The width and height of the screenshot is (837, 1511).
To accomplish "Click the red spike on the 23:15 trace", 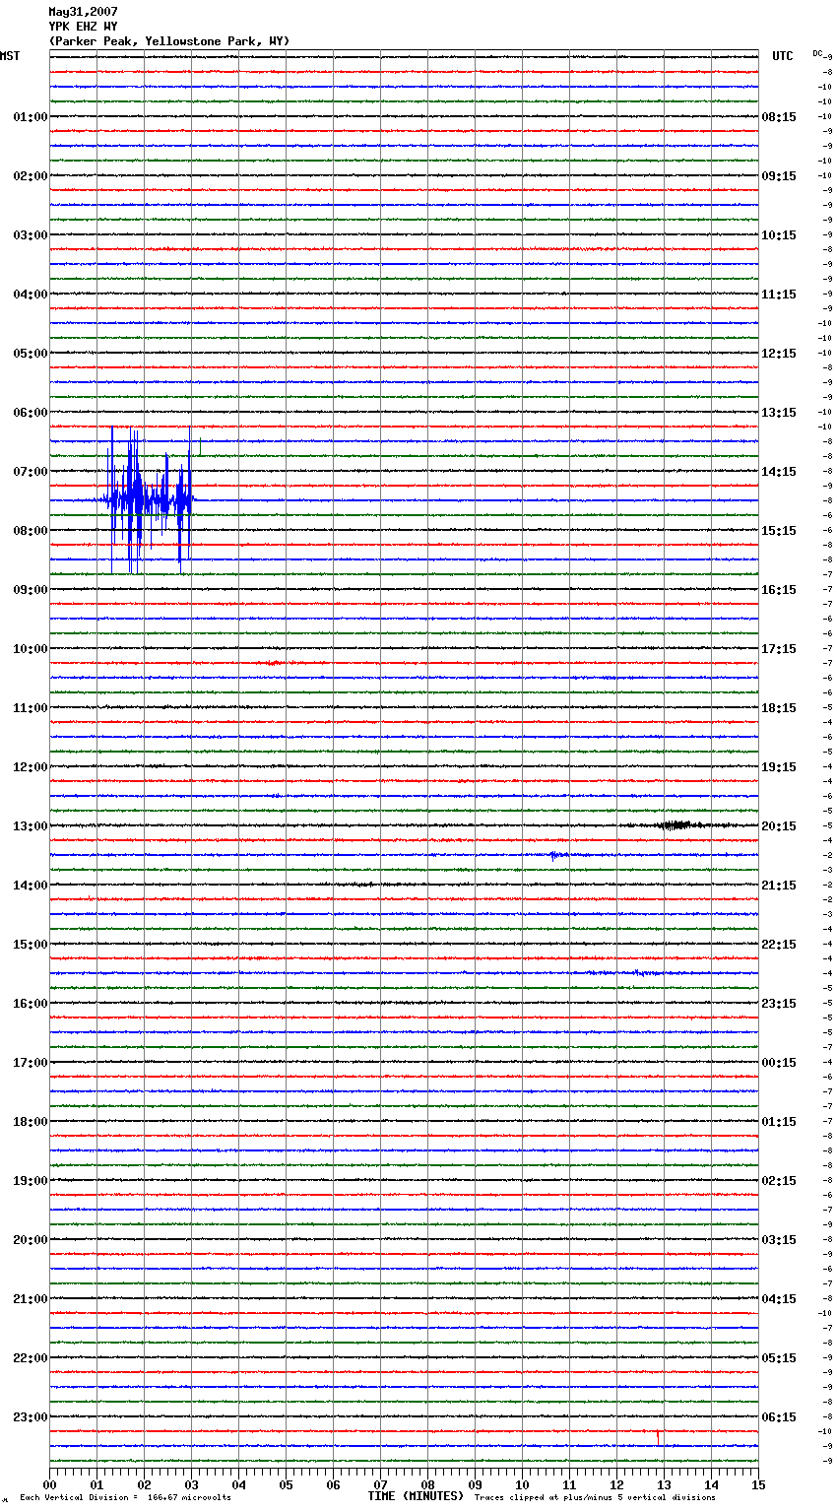I will point(657,1437).
